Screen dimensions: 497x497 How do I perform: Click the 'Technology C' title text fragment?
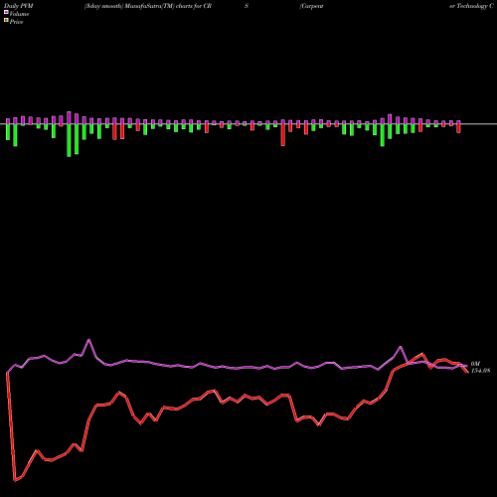pyautogui.click(x=475, y=6)
